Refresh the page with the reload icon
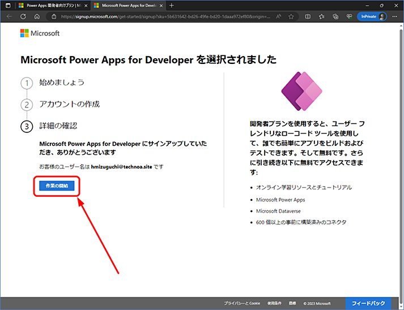This screenshot has width=404, height=310. click(x=23, y=16)
